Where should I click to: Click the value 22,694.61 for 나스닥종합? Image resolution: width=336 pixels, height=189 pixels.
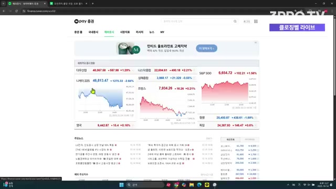(161, 70)
